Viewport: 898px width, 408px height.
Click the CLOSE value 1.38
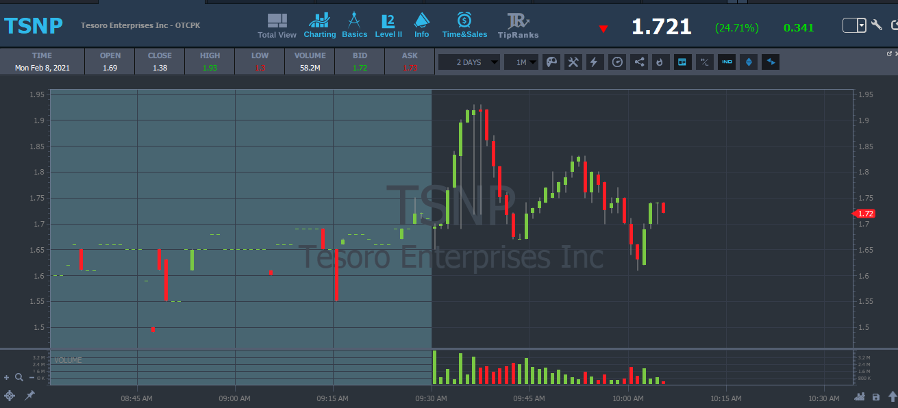160,68
